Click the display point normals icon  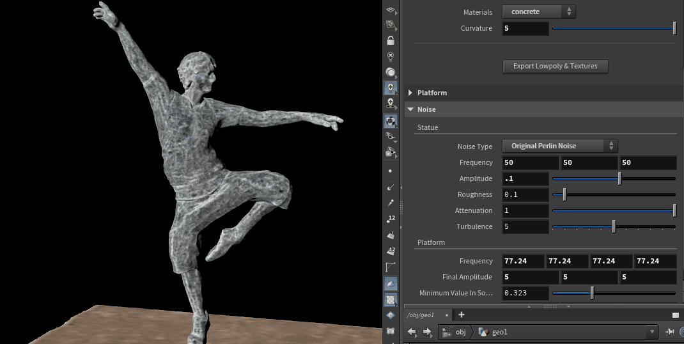pos(391,187)
